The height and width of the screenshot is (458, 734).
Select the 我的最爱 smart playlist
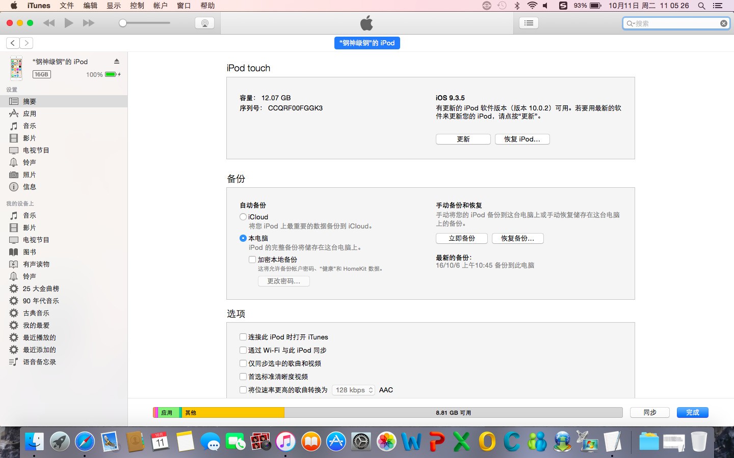(x=64, y=325)
